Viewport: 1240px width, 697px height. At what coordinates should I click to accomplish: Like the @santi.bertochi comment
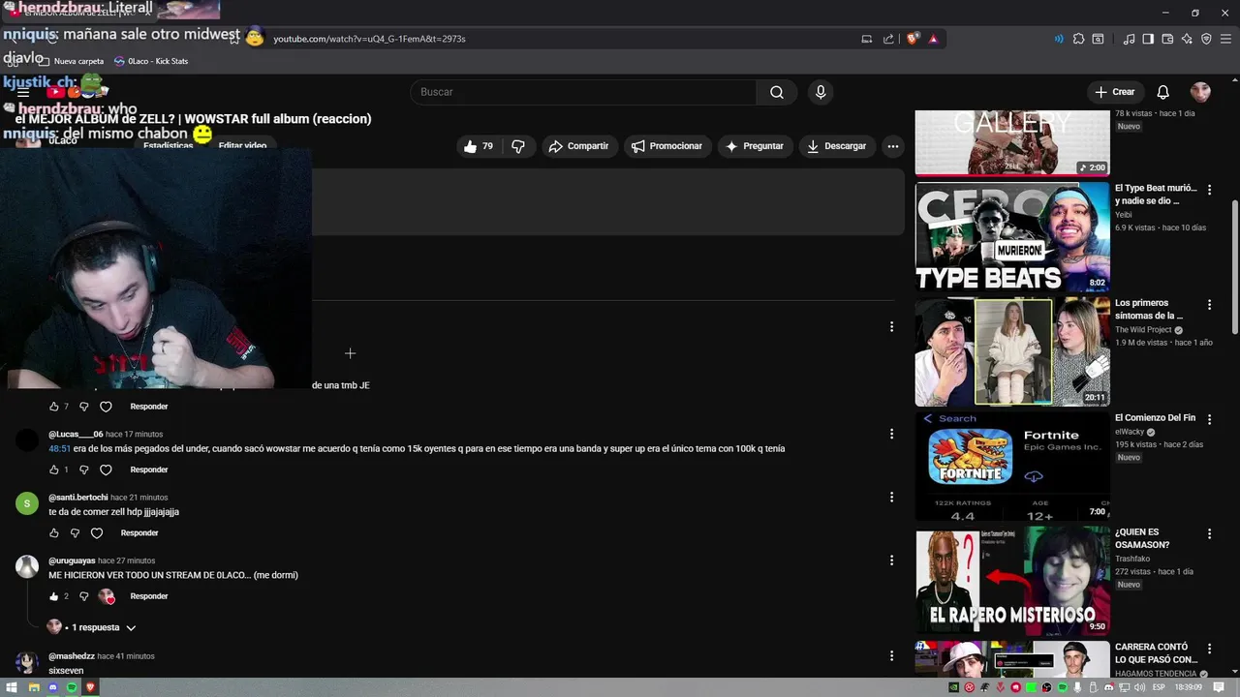click(x=54, y=533)
